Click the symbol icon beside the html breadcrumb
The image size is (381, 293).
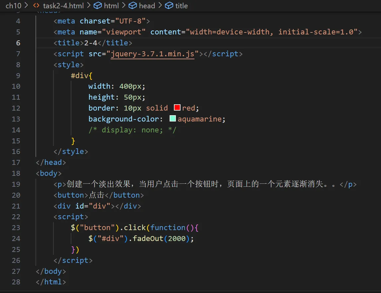(x=98, y=6)
